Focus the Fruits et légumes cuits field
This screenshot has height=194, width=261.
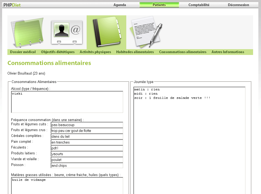tap(87, 125)
